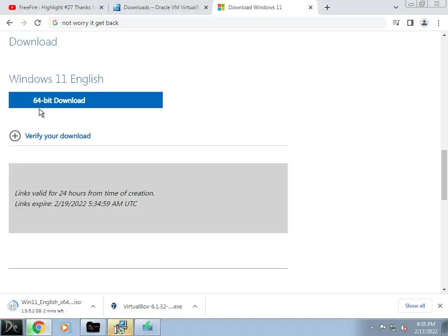Click the 64-bit Download button
Image resolution: width=448 pixels, height=336 pixels.
86,100
